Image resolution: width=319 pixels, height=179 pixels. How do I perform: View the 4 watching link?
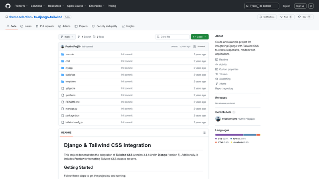[223, 79]
